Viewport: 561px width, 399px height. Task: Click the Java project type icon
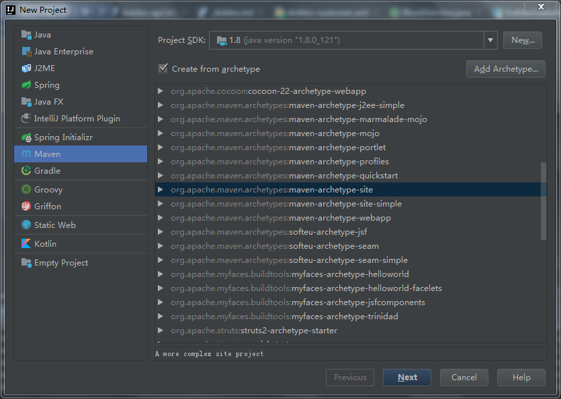tap(26, 35)
